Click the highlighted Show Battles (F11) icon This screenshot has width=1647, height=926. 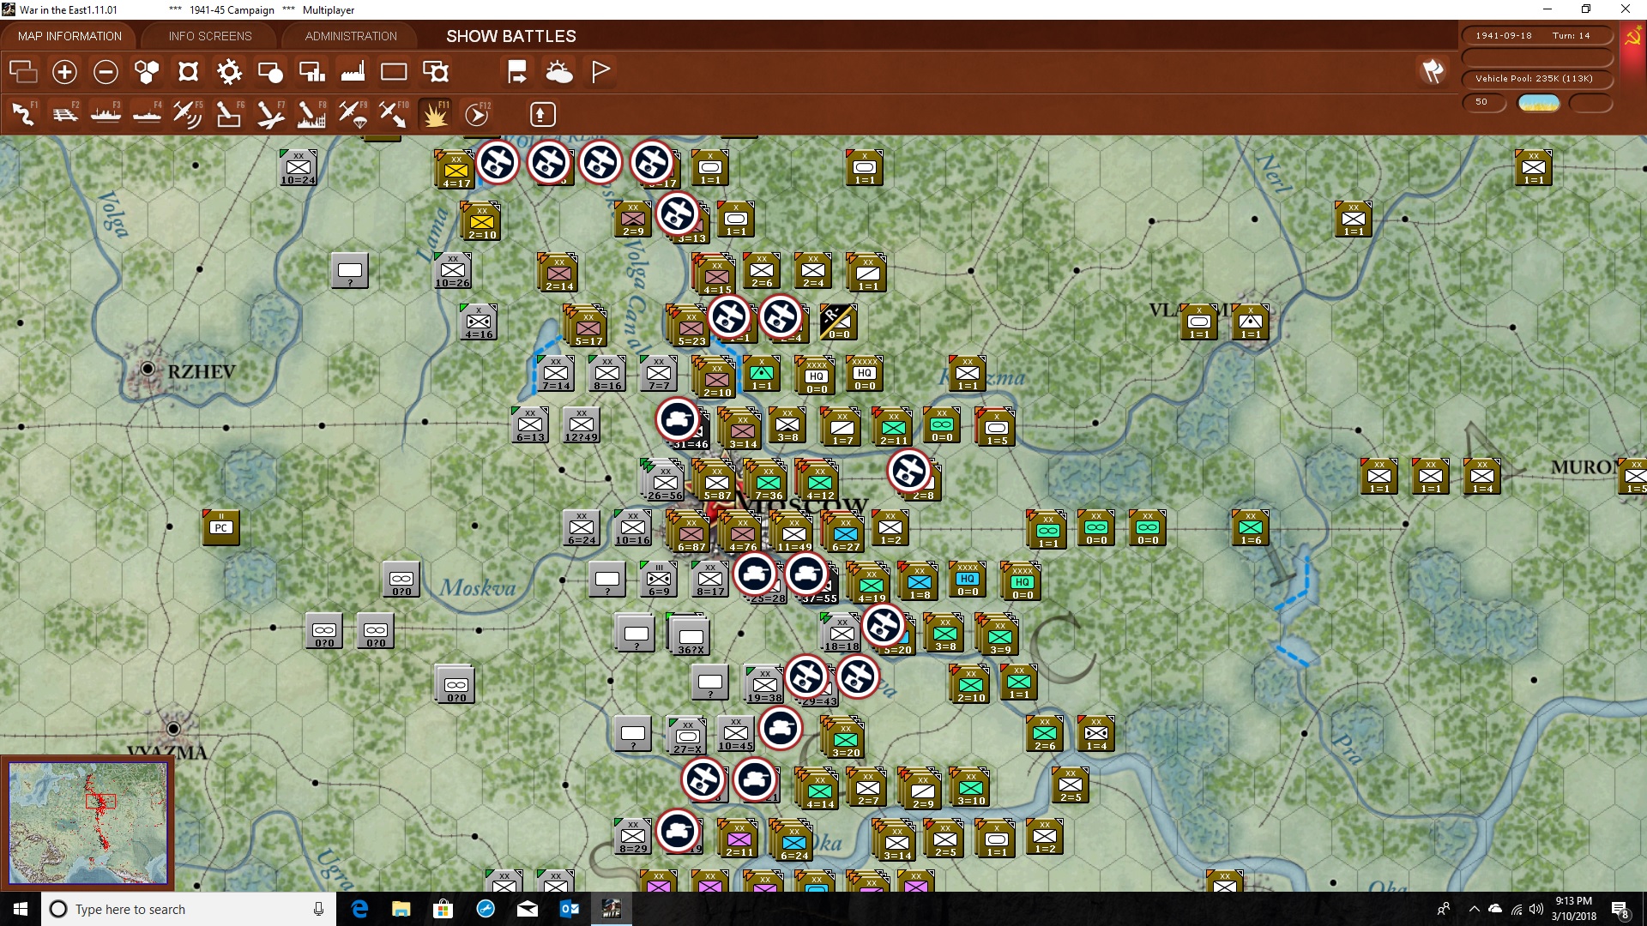435,114
